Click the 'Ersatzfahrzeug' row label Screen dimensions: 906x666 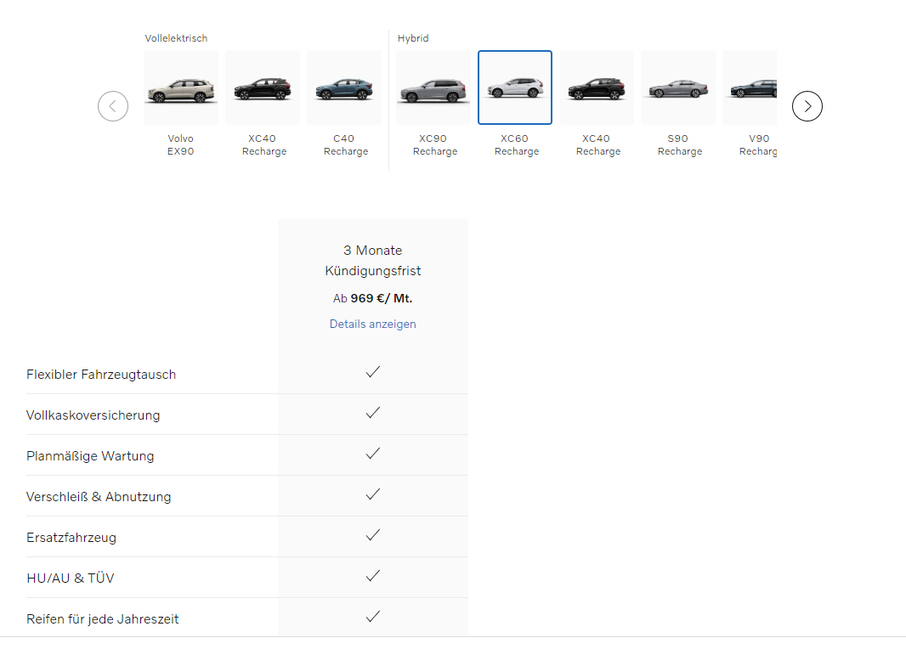coord(71,538)
